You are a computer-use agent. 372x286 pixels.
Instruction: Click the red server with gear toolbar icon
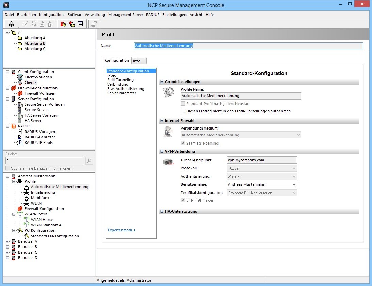click(63, 24)
